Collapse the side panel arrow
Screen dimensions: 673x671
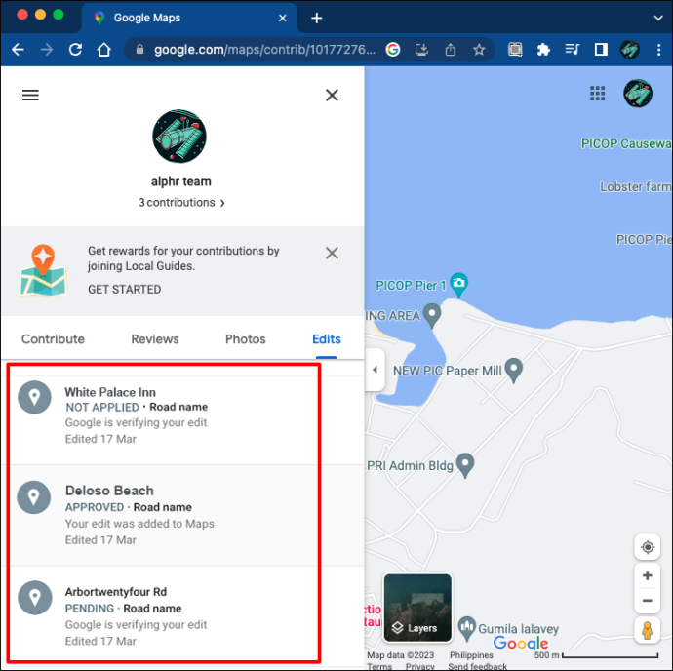click(x=375, y=370)
